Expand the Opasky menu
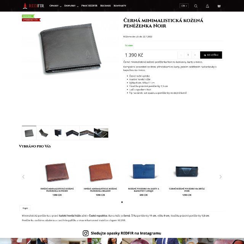 tap(55, 6)
